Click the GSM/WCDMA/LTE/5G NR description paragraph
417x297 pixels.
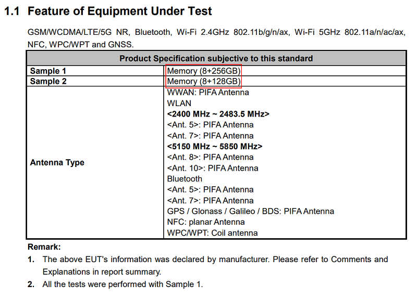(x=216, y=38)
